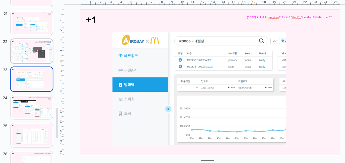This screenshot has width=345, height=163.
Task: Click the magenta '[CORE] 보완 - UI' note text
Action: point(290,17)
